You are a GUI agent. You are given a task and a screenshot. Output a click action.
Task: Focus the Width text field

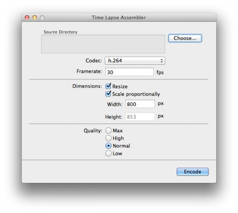140,104
